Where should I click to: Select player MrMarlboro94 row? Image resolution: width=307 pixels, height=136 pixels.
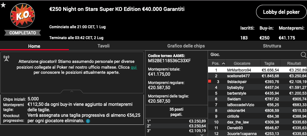pyautogui.click(x=257, y=70)
